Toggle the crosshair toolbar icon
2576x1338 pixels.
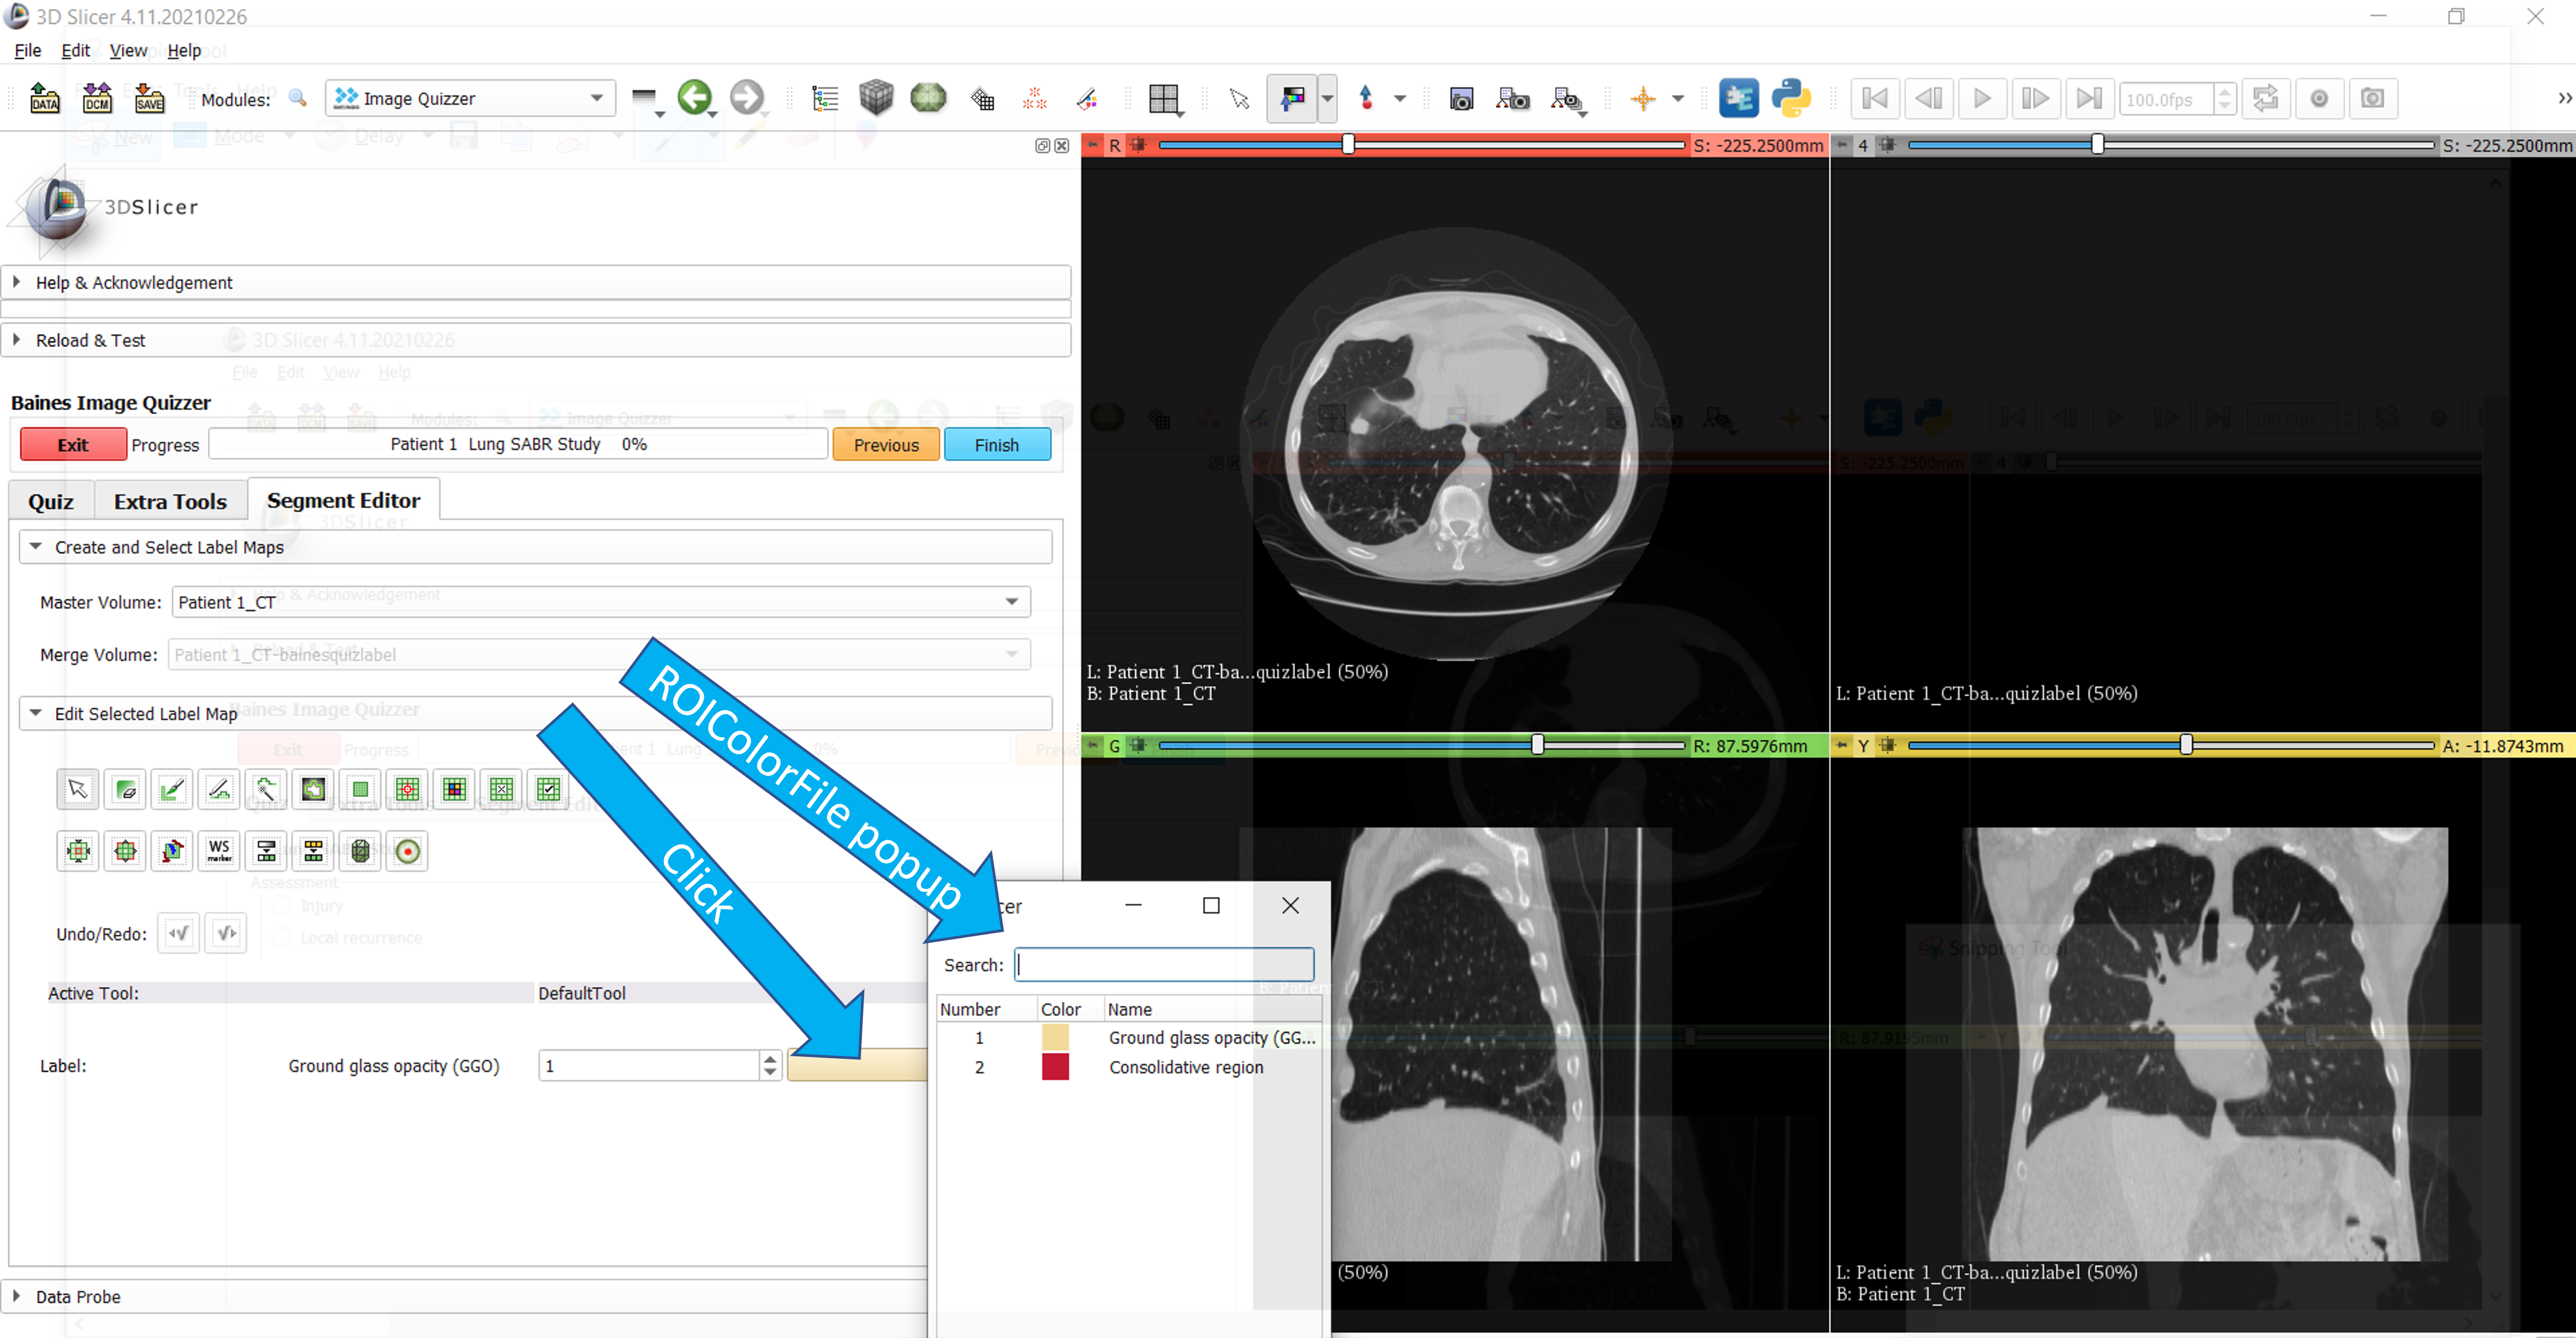coord(1642,98)
